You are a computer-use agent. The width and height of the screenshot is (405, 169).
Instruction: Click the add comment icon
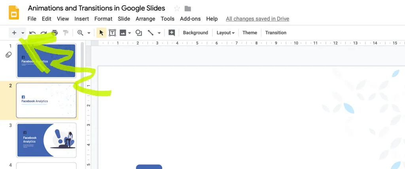[172, 33]
